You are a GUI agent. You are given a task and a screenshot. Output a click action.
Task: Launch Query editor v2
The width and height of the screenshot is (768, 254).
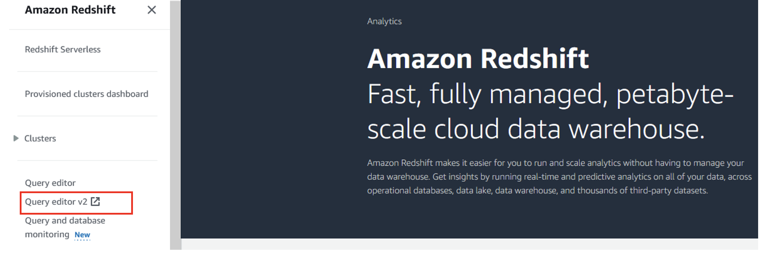56,202
